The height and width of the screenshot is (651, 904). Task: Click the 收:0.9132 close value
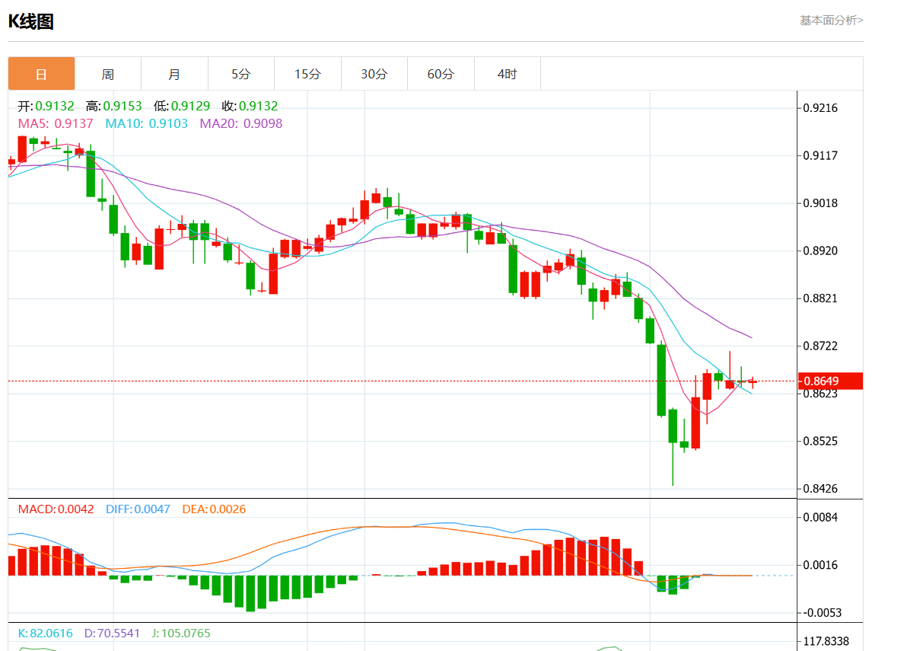pos(250,106)
